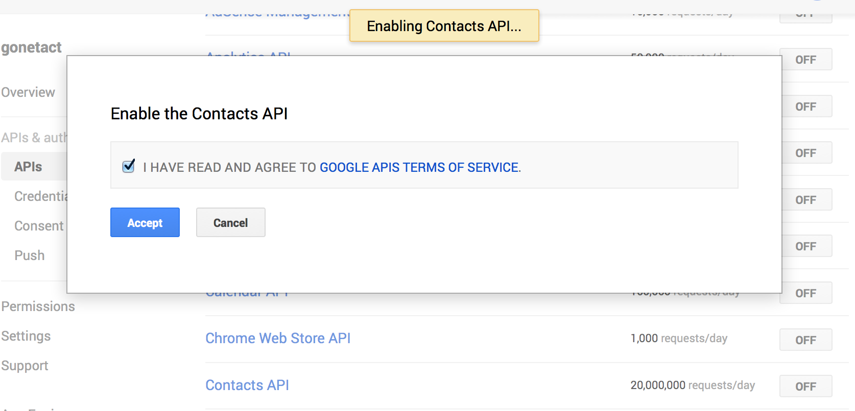Click the blue Accept button
Image resolution: width=855 pixels, height=411 pixels.
tap(145, 222)
